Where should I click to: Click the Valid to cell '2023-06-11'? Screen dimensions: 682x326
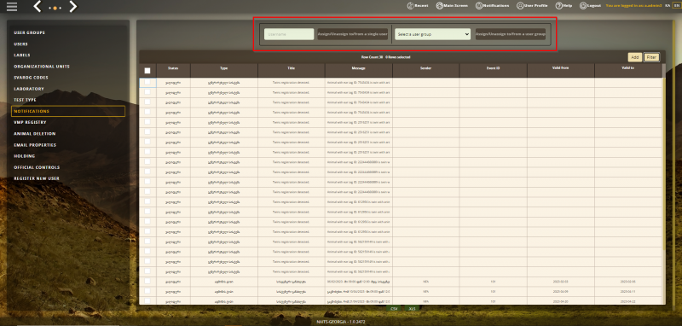(x=628, y=292)
